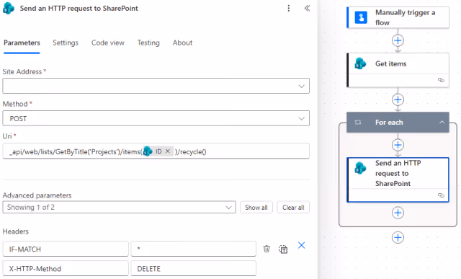461x279 pixels.
Task: Click connection link icon on HTTP request card
Action: click(x=441, y=195)
